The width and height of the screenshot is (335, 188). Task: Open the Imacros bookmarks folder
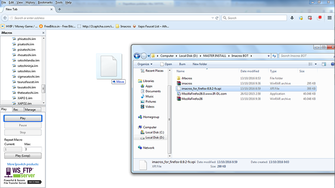point(123,26)
